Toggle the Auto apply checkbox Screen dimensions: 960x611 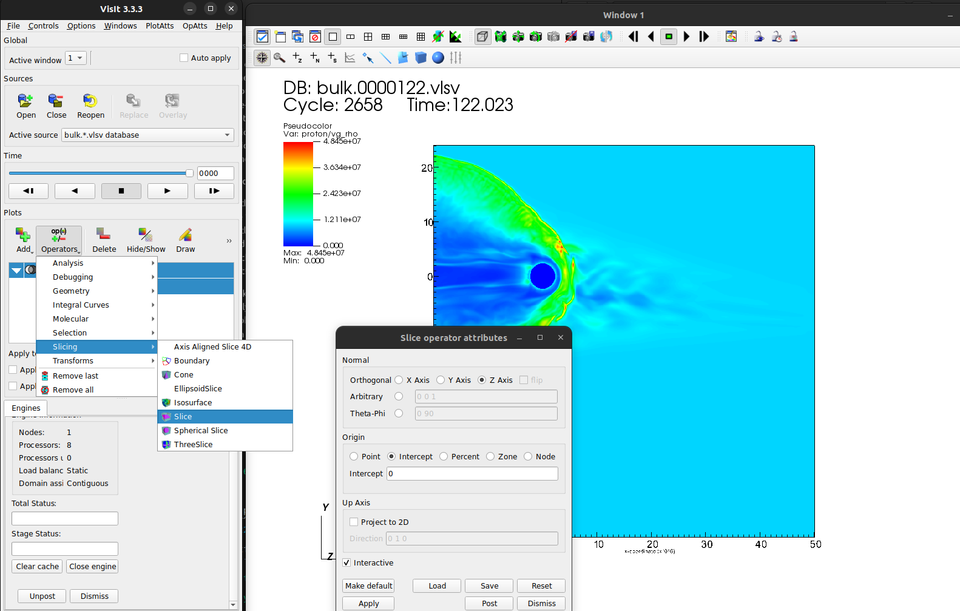184,58
